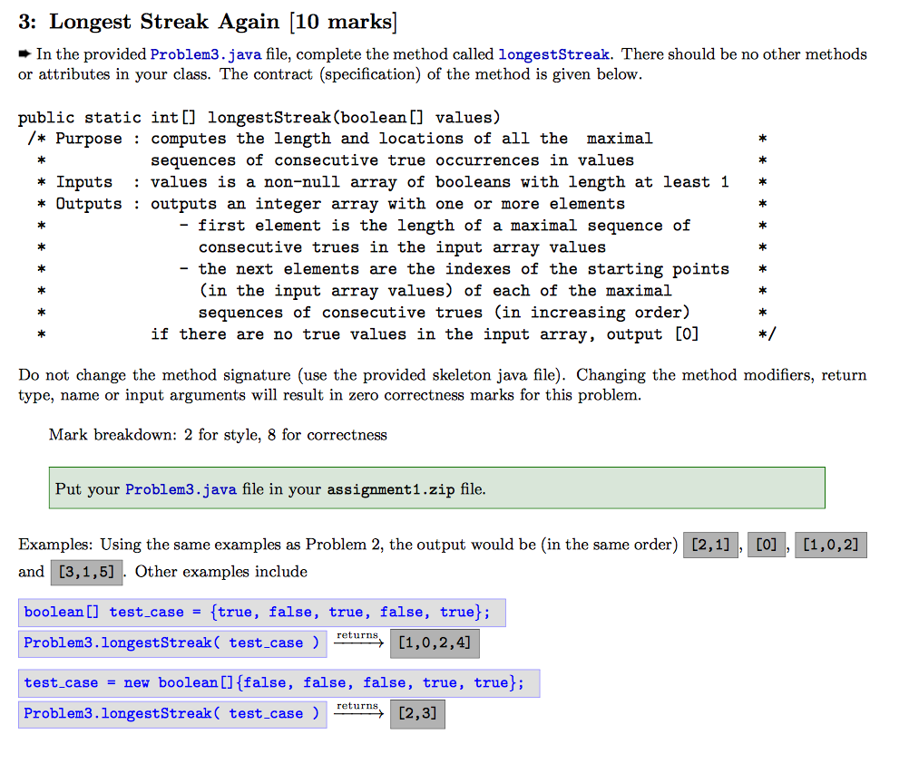Viewport: 909px width, 763px height.
Task: Click the blue longestStreak method name link
Action: pos(554,54)
